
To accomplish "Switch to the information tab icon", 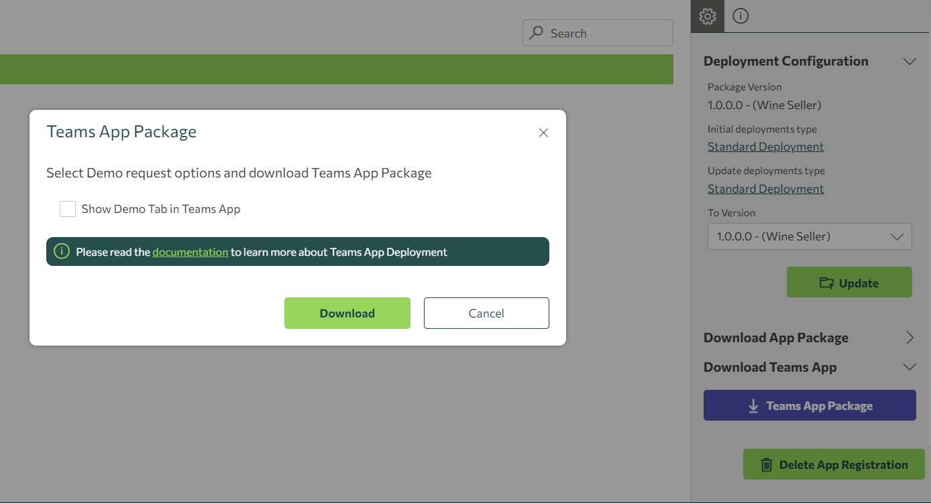I will [741, 16].
